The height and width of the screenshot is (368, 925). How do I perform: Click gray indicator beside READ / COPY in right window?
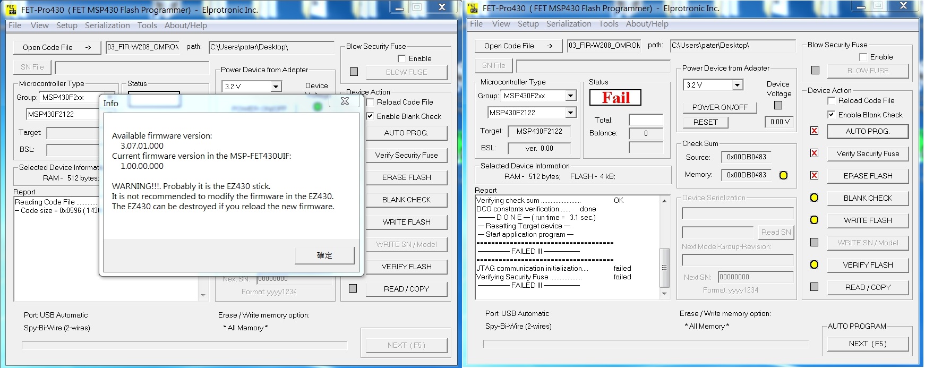pos(814,287)
